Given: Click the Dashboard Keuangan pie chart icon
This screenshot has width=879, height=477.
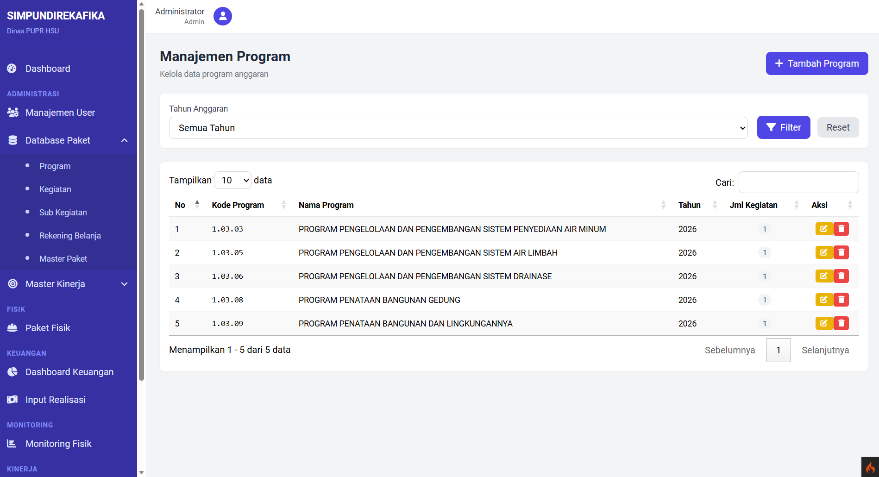Looking at the screenshot, I should [13, 372].
